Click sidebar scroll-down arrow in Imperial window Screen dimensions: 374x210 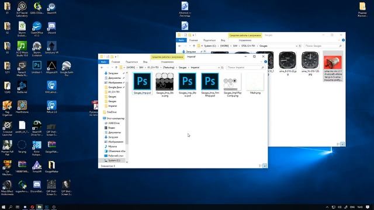click(x=127, y=162)
